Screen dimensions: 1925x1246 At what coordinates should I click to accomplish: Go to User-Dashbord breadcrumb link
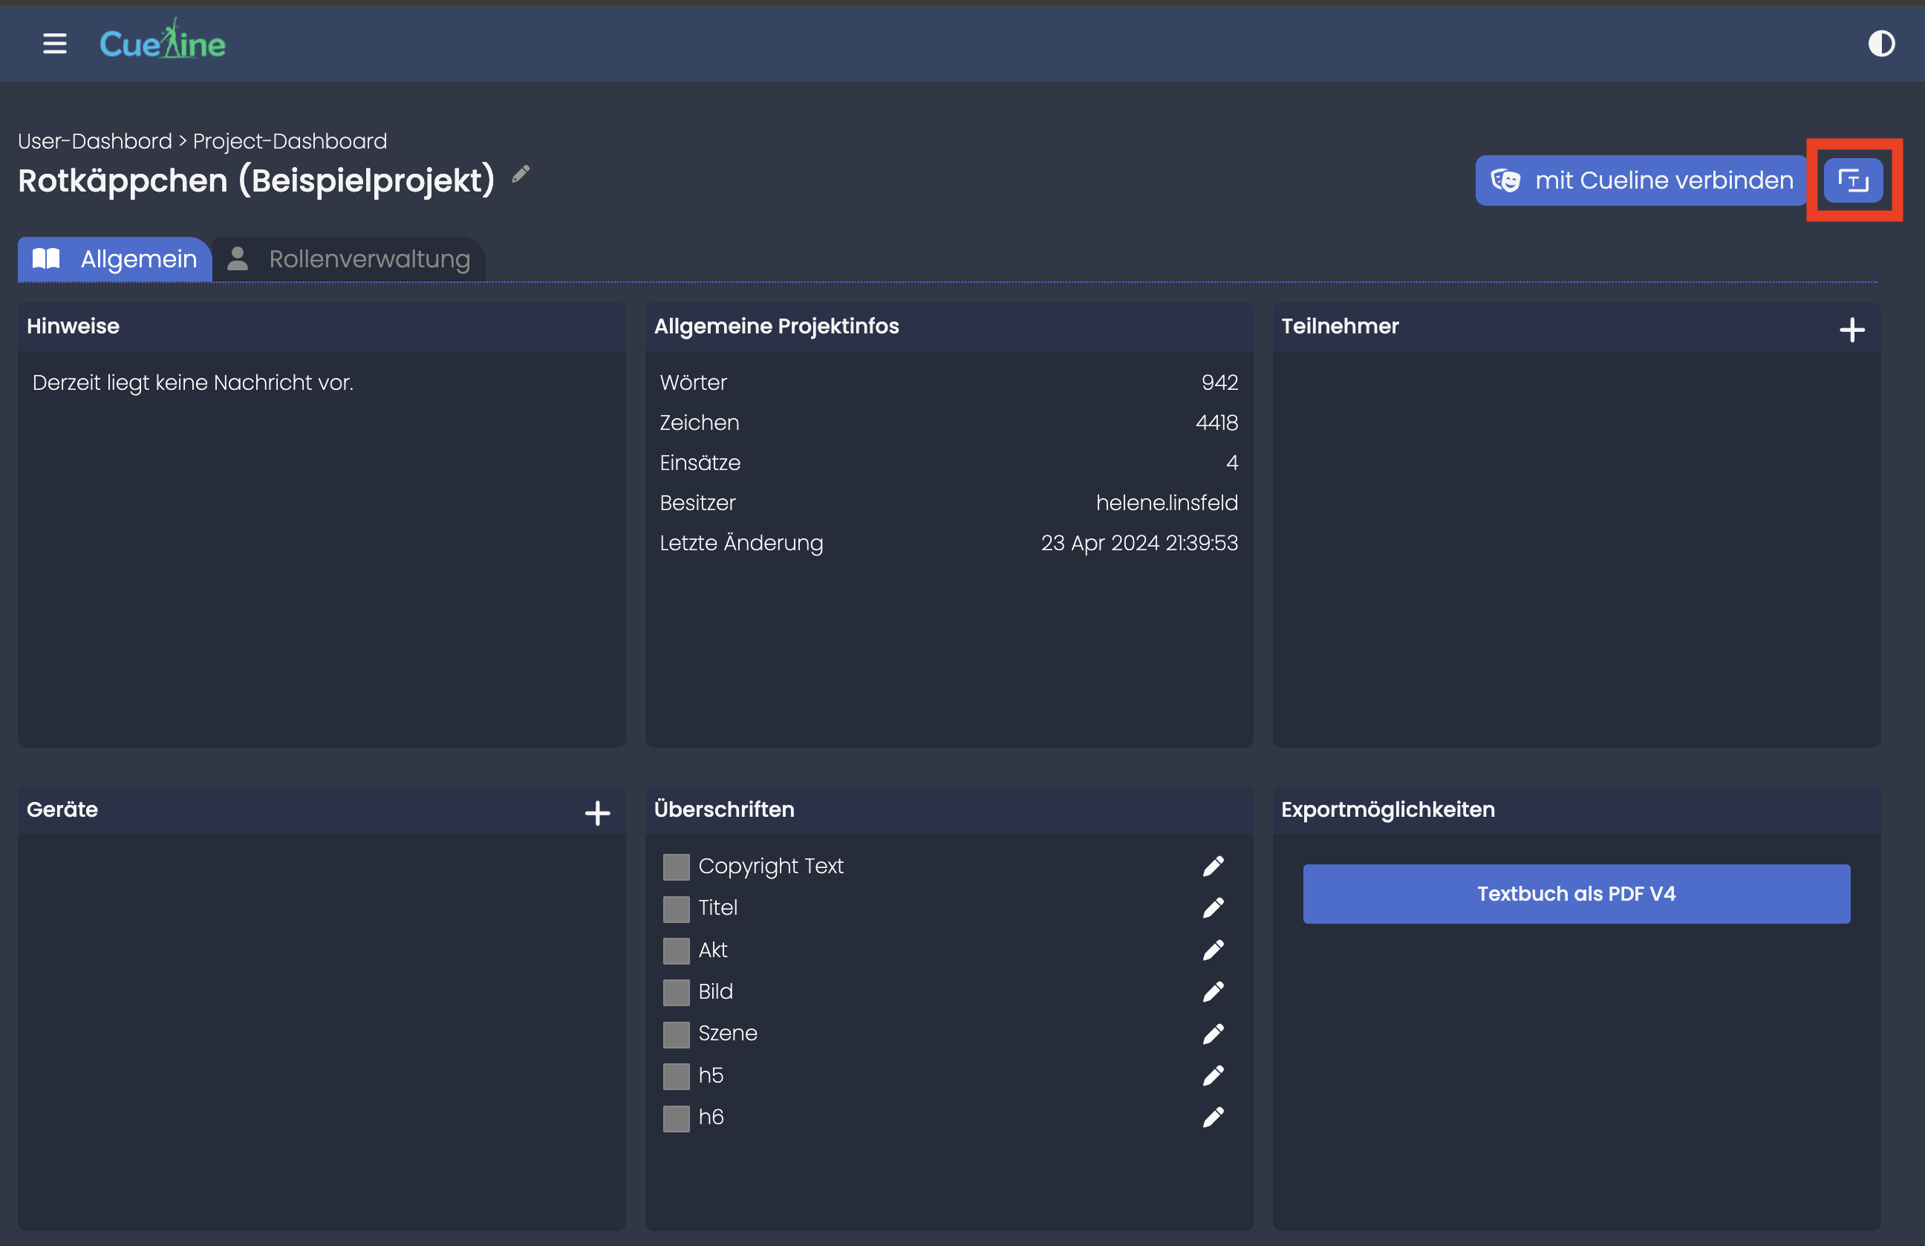pos(94,140)
